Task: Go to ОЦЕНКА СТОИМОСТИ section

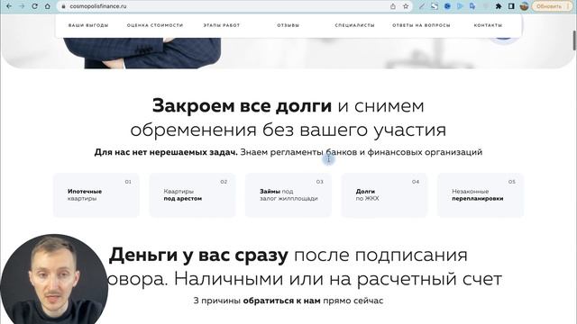Action: click(x=155, y=25)
